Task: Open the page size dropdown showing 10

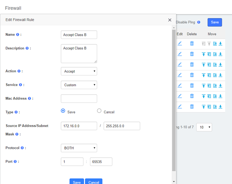Action: [x=204, y=127]
